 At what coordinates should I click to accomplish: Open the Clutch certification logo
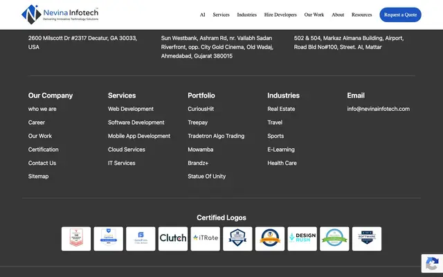tap(173, 238)
